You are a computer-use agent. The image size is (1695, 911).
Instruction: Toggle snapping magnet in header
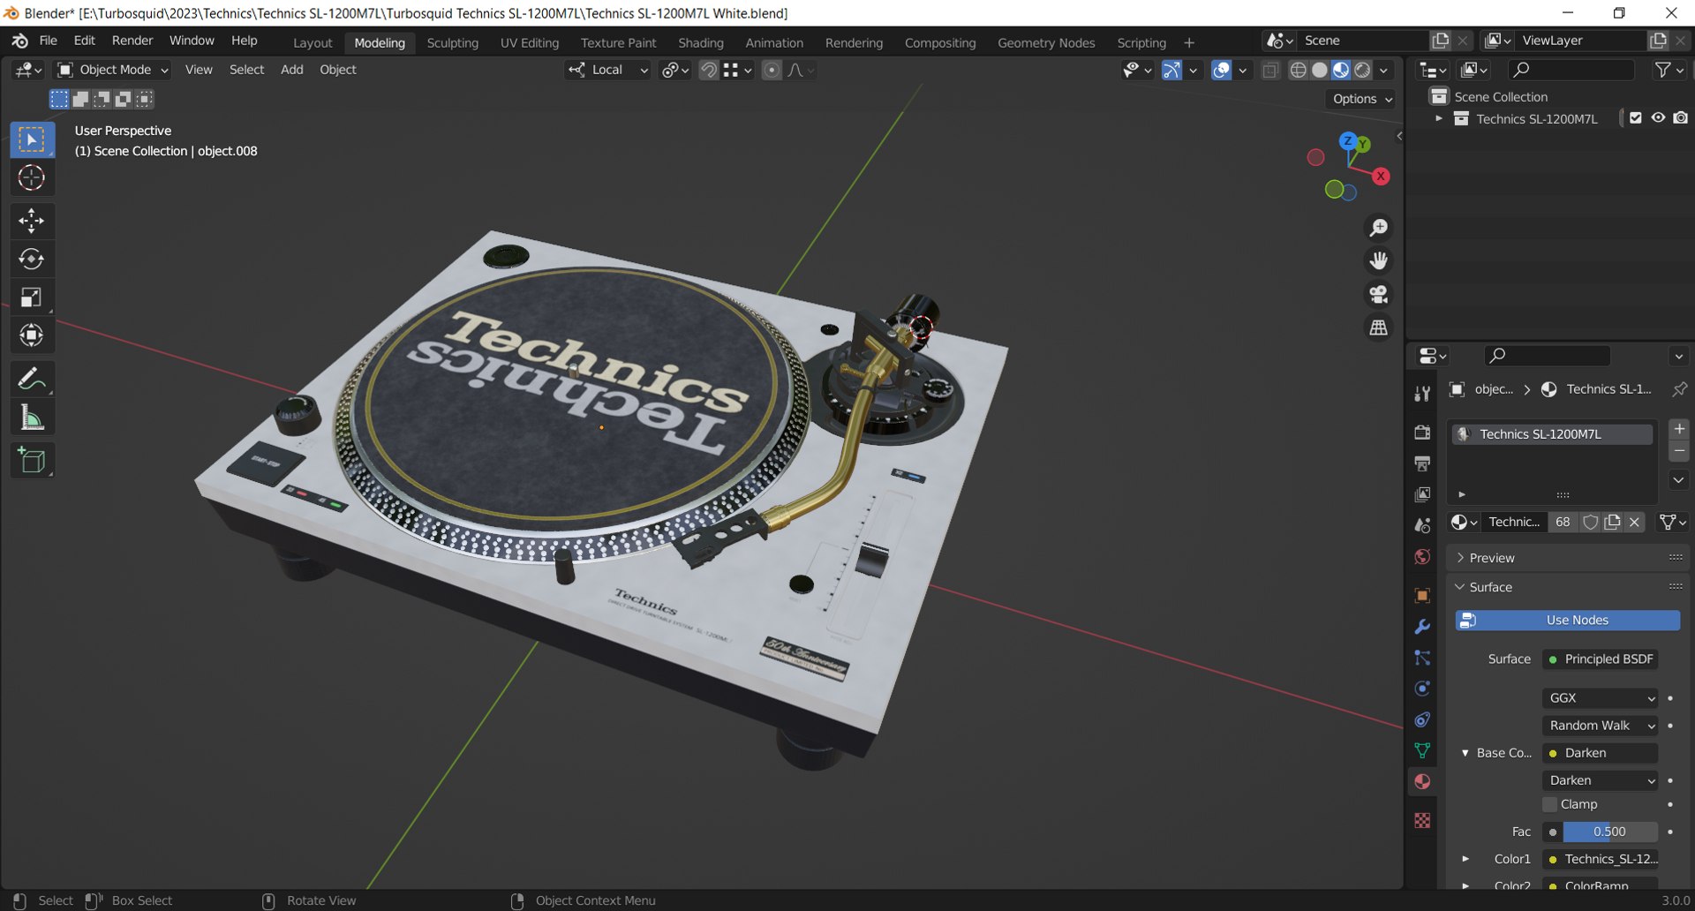coord(709,70)
